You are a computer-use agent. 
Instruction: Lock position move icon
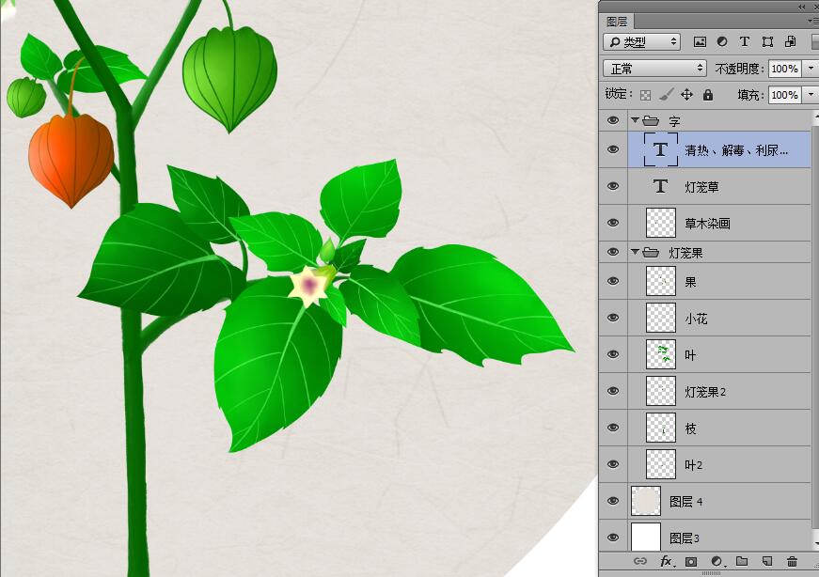(686, 95)
